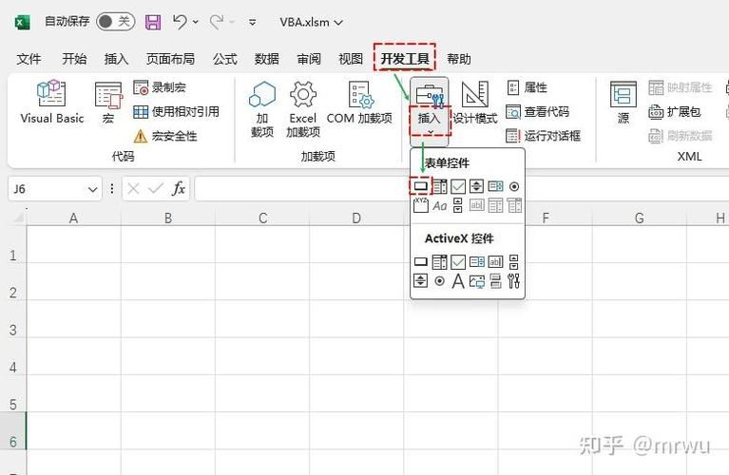This screenshot has height=475, width=729.
Task: Switch to the 开始 Home tab
Action: 74,59
